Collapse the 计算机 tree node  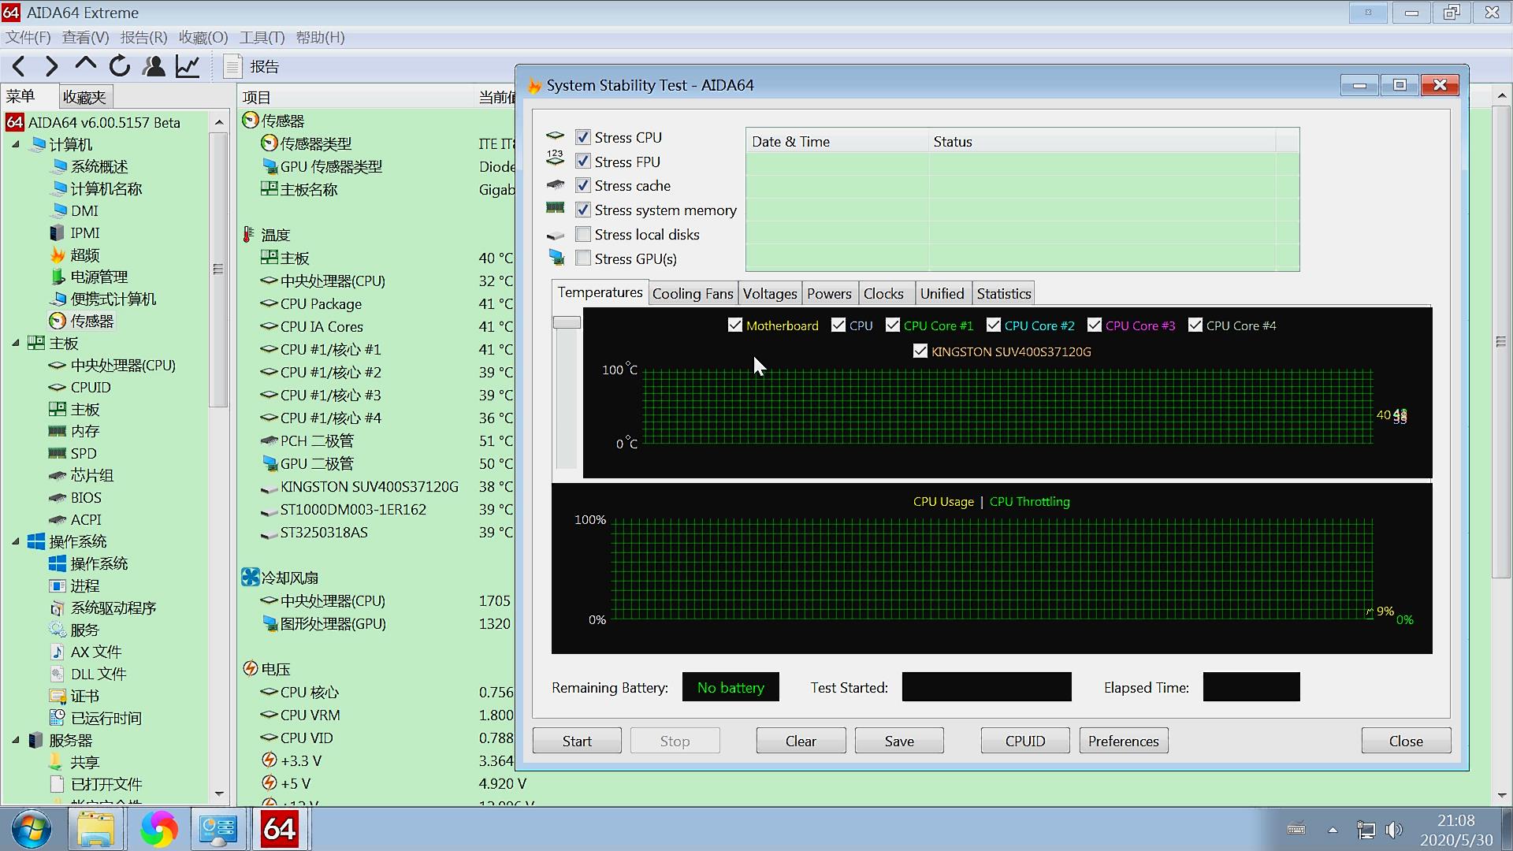point(16,144)
